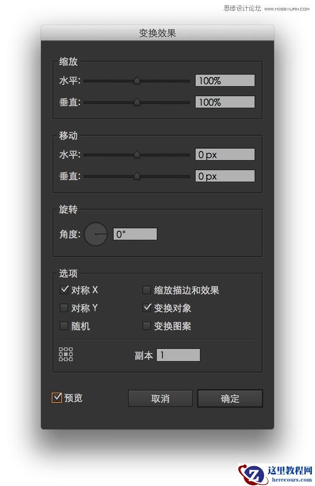Click the 确定 button to confirm
Screen dimensions: 315x486
click(229, 398)
